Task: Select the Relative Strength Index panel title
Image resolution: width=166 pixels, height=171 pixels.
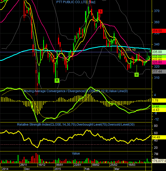Action: 76,125
